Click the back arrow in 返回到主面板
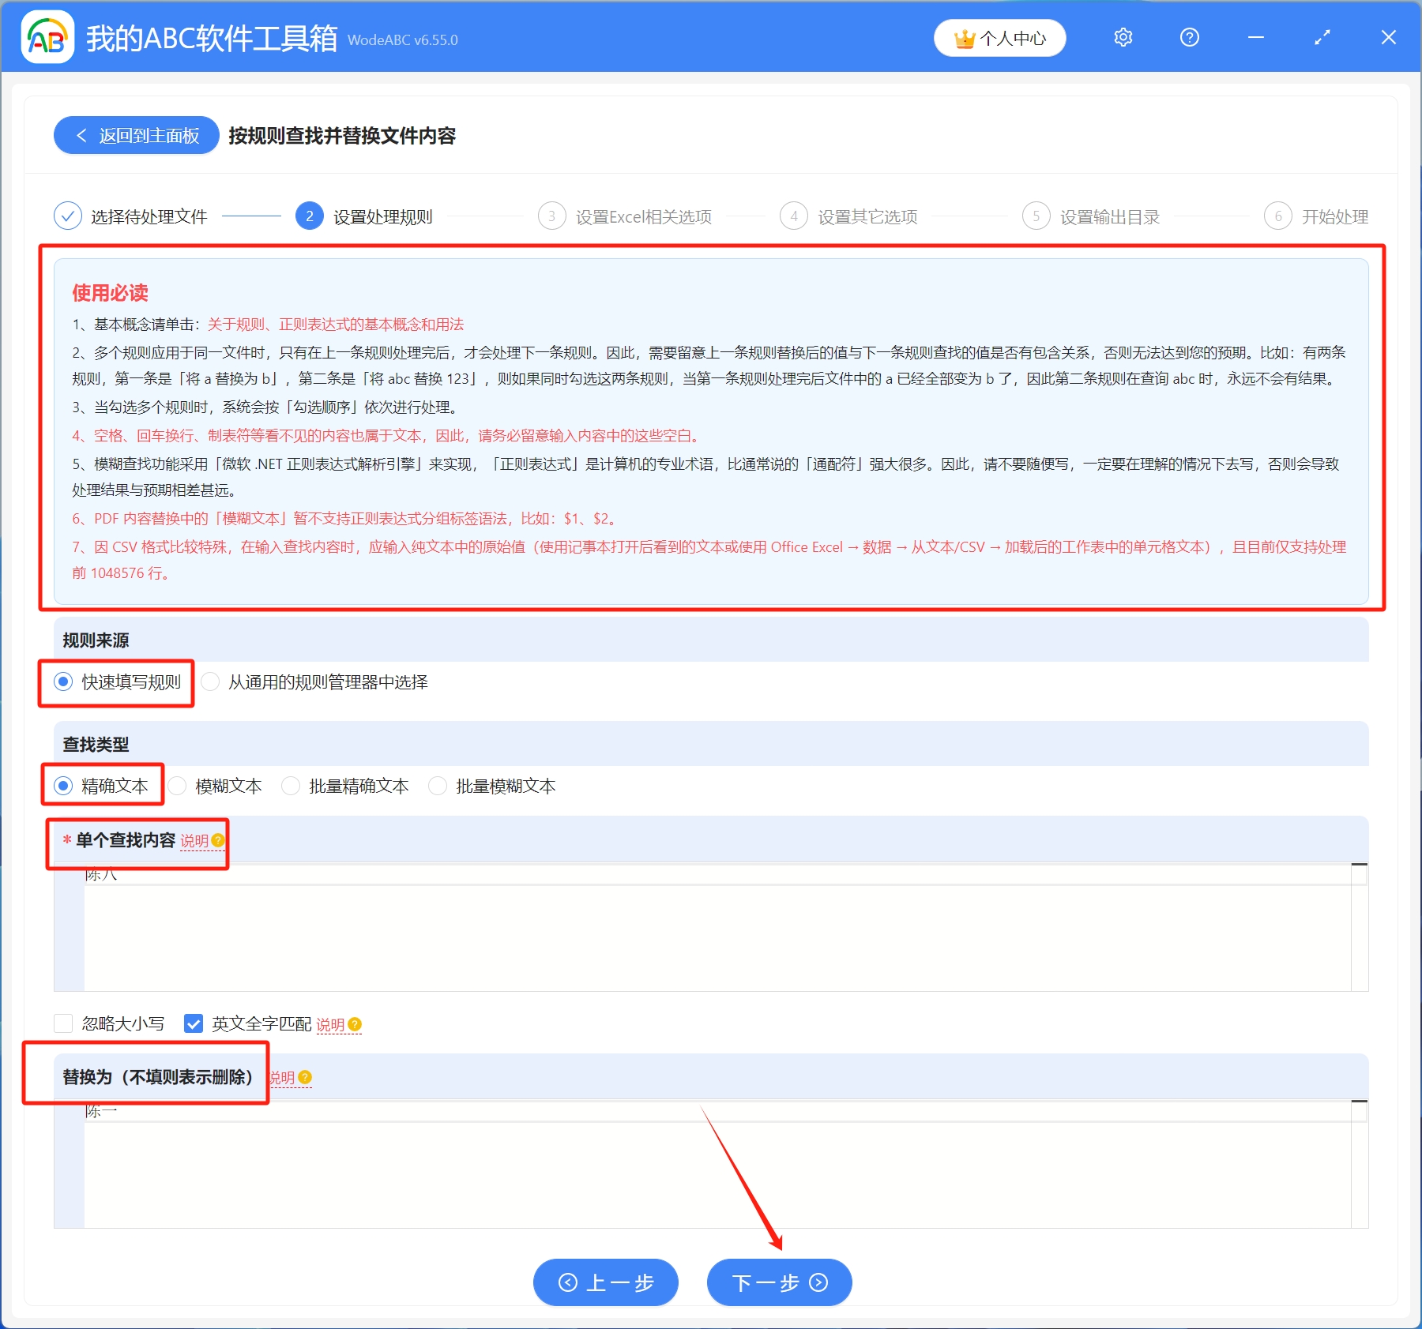Image resolution: width=1422 pixels, height=1329 pixels. 82,135
